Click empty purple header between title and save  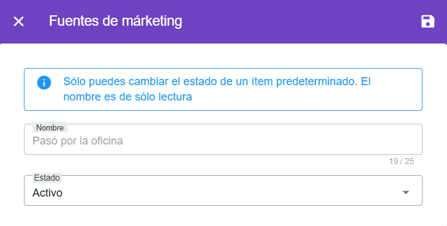pos(299,21)
